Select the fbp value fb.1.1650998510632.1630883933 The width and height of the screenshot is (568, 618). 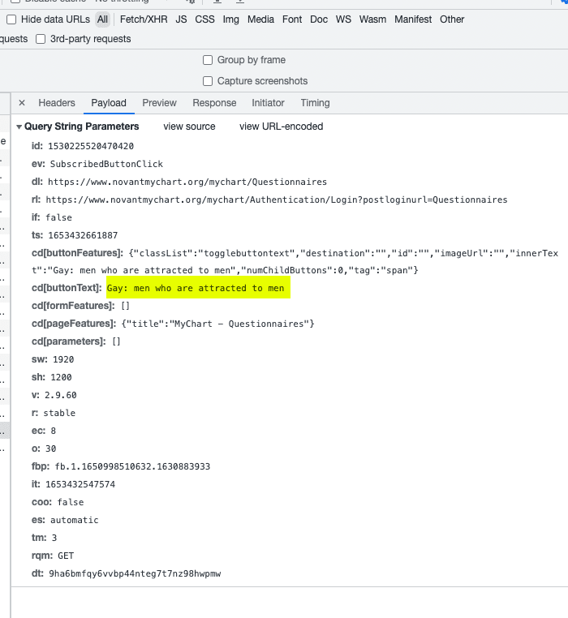132,466
